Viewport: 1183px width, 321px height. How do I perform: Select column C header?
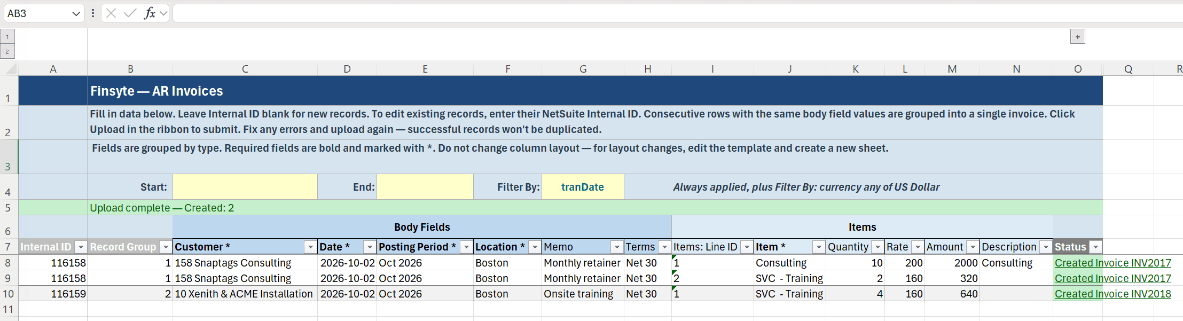coord(245,69)
